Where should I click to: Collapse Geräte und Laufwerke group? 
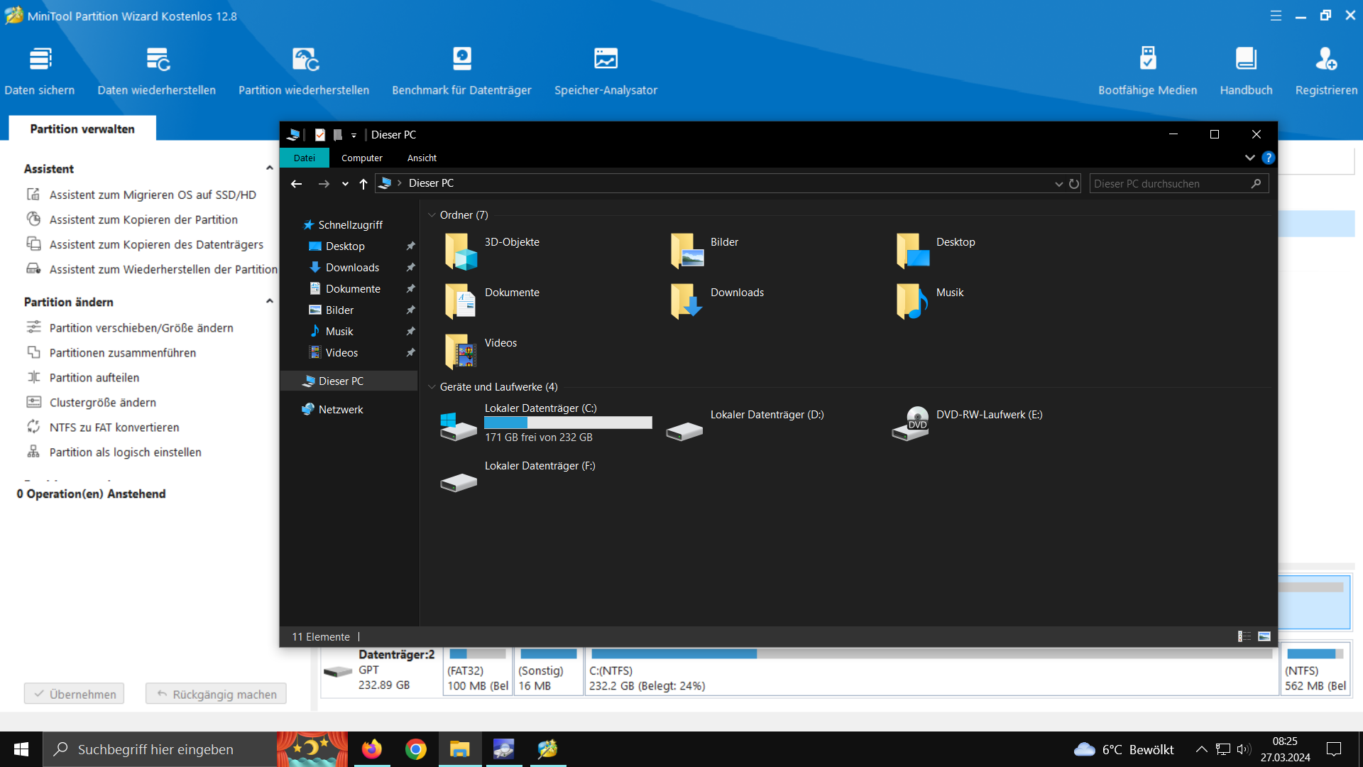click(x=432, y=387)
